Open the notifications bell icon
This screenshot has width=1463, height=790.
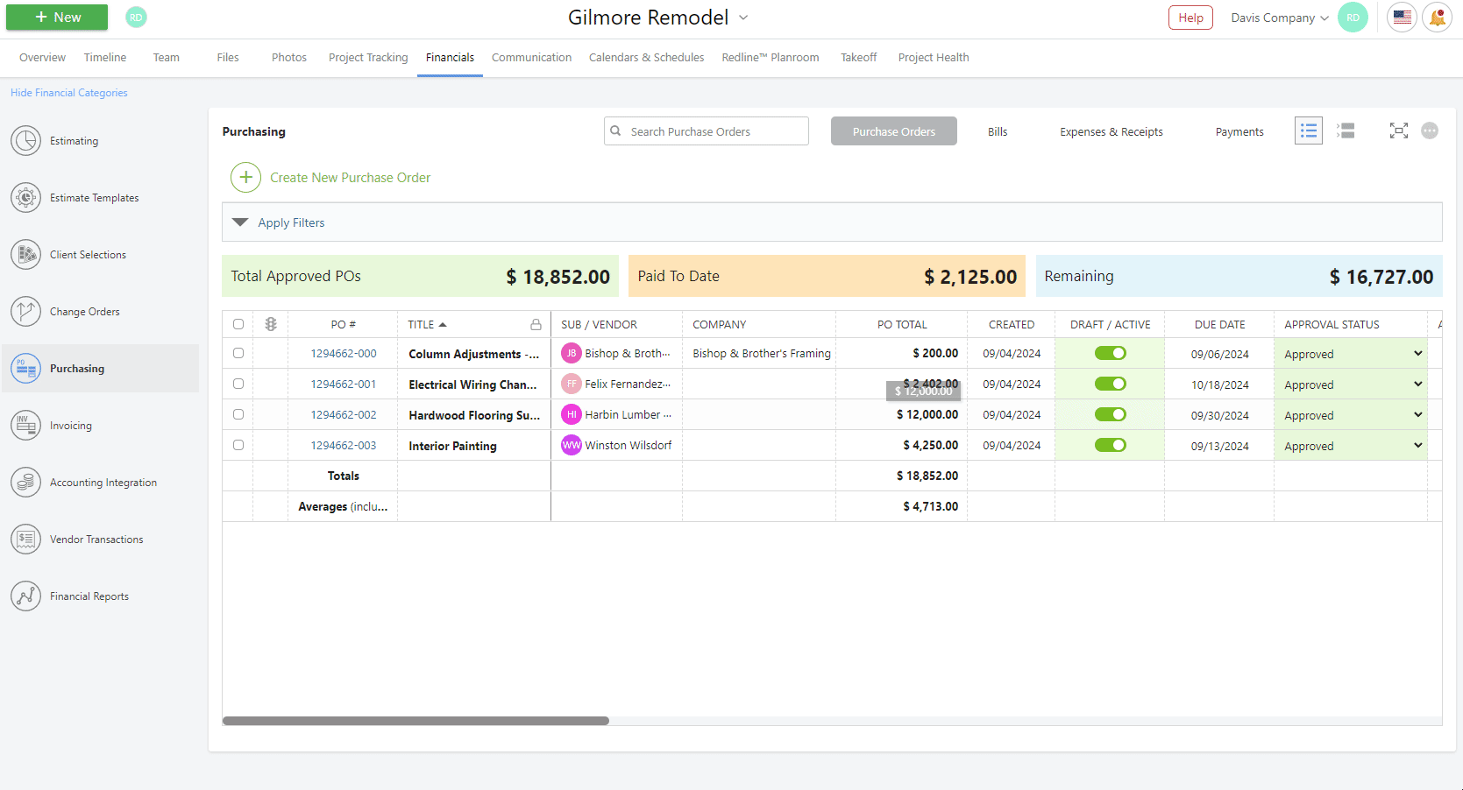tap(1438, 18)
